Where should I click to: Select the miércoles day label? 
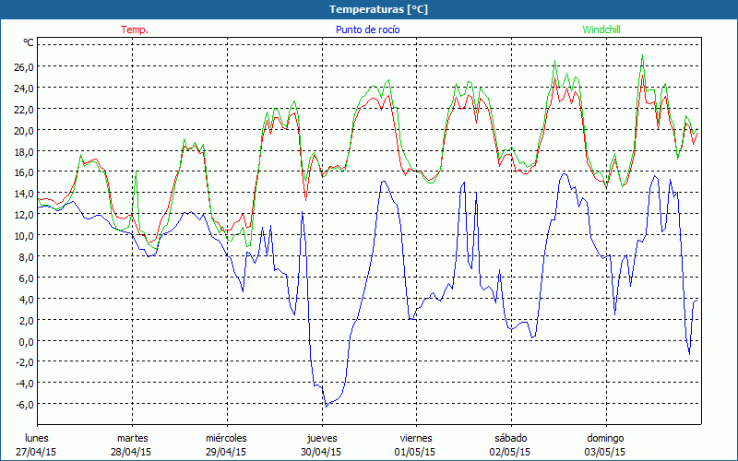coord(226,438)
